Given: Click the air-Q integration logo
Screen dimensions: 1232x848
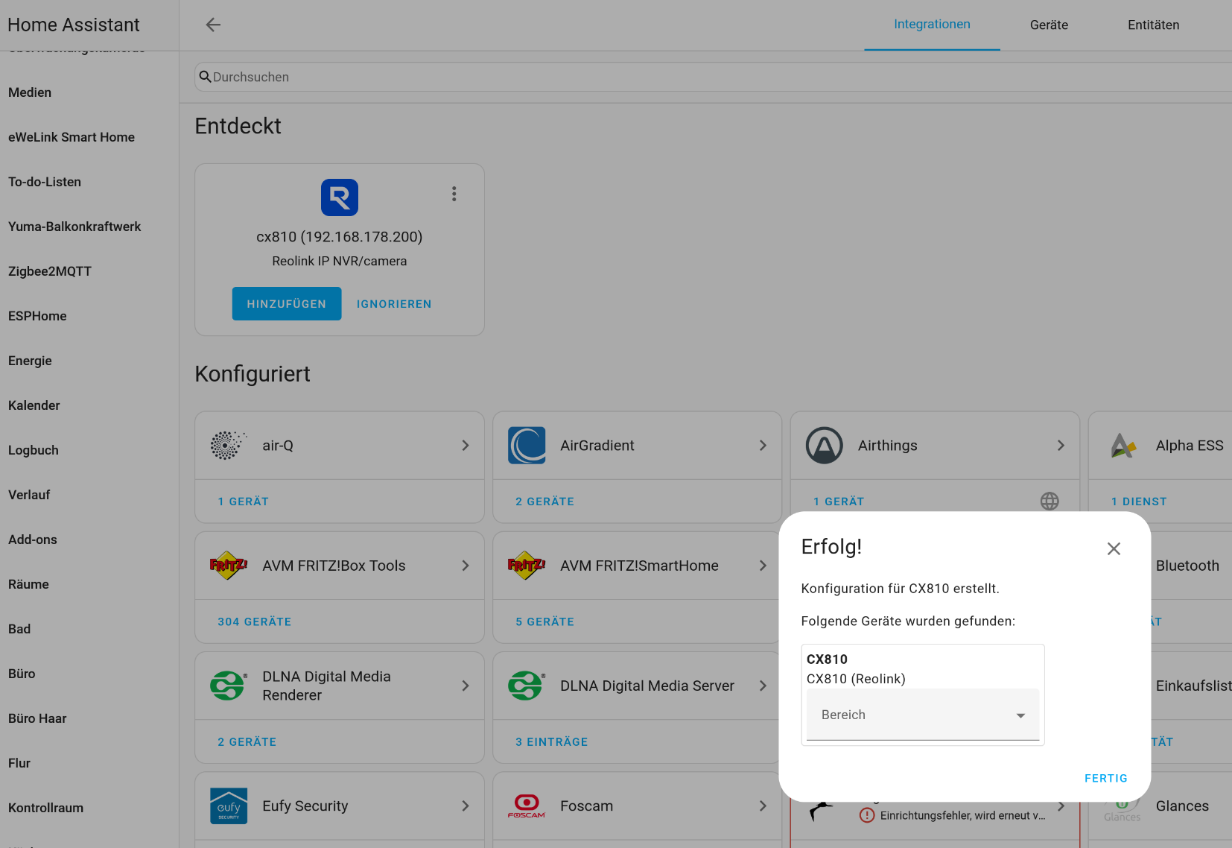Looking at the screenshot, I should pyautogui.click(x=229, y=446).
